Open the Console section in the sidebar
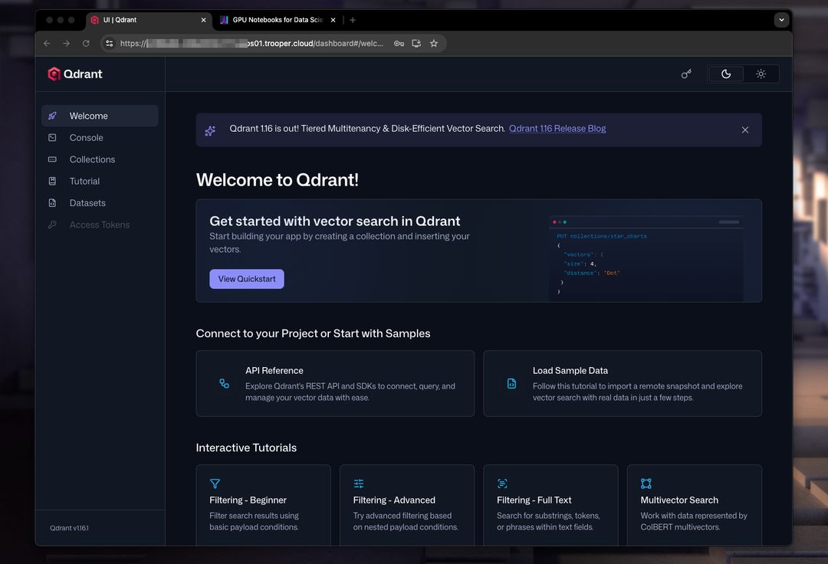Screen dimensions: 828x564 coord(87,137)
